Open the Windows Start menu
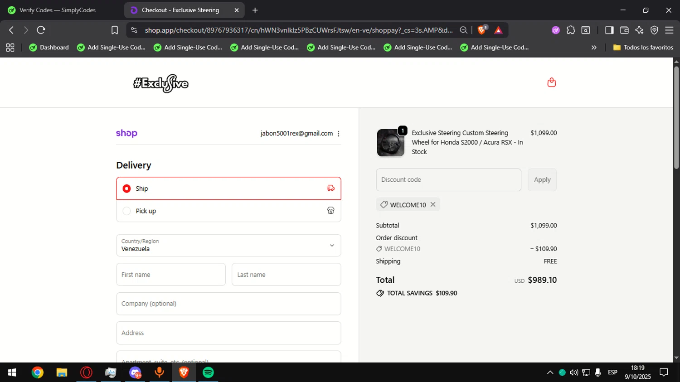This screenshot has width=680, height=382. tap(12, 372)
